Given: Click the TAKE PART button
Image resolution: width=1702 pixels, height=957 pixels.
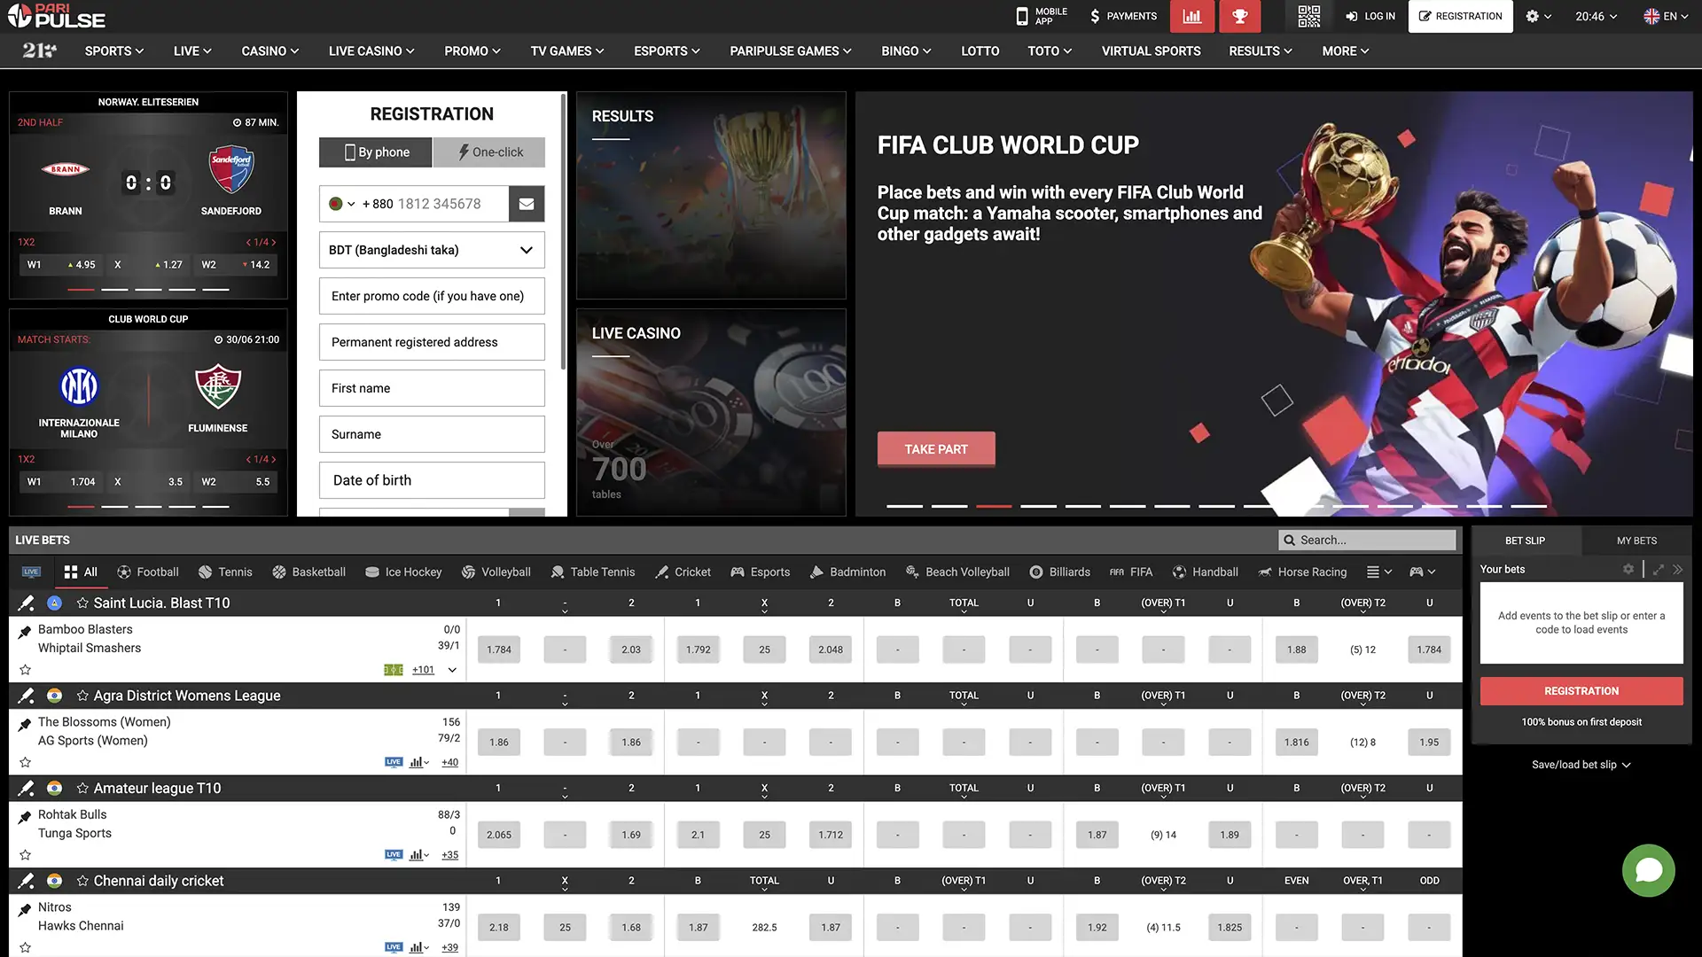Looking at the screenshot, I should 935,449.
